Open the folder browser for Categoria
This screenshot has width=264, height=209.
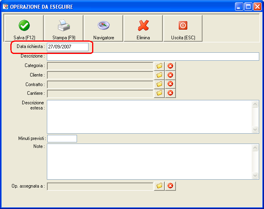(159, 66)
